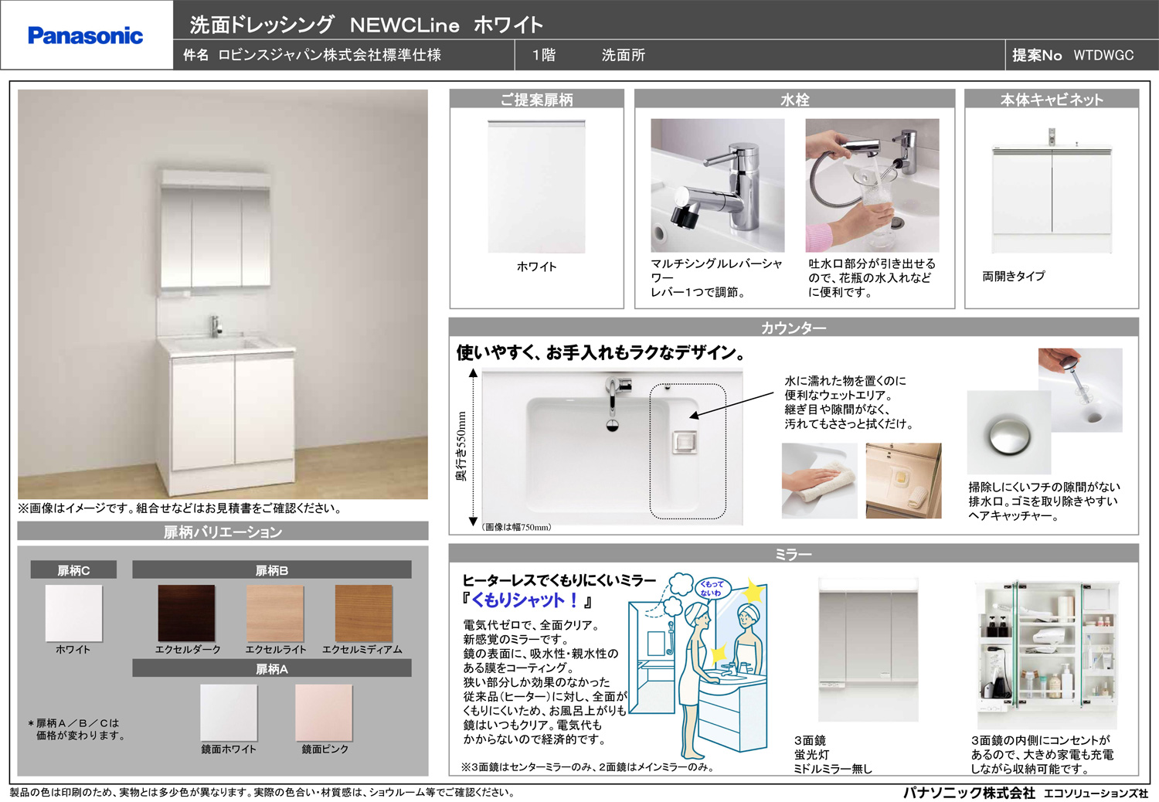1159x802 pixels.
Task: Click the ＊扉柄A/B/Cは価格が変わります note
Action: [x=76, y=729]
